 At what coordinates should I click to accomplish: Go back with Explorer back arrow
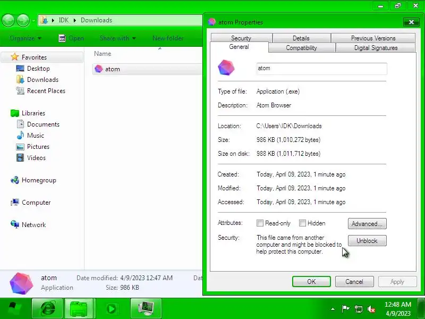(x=8, y=20)
